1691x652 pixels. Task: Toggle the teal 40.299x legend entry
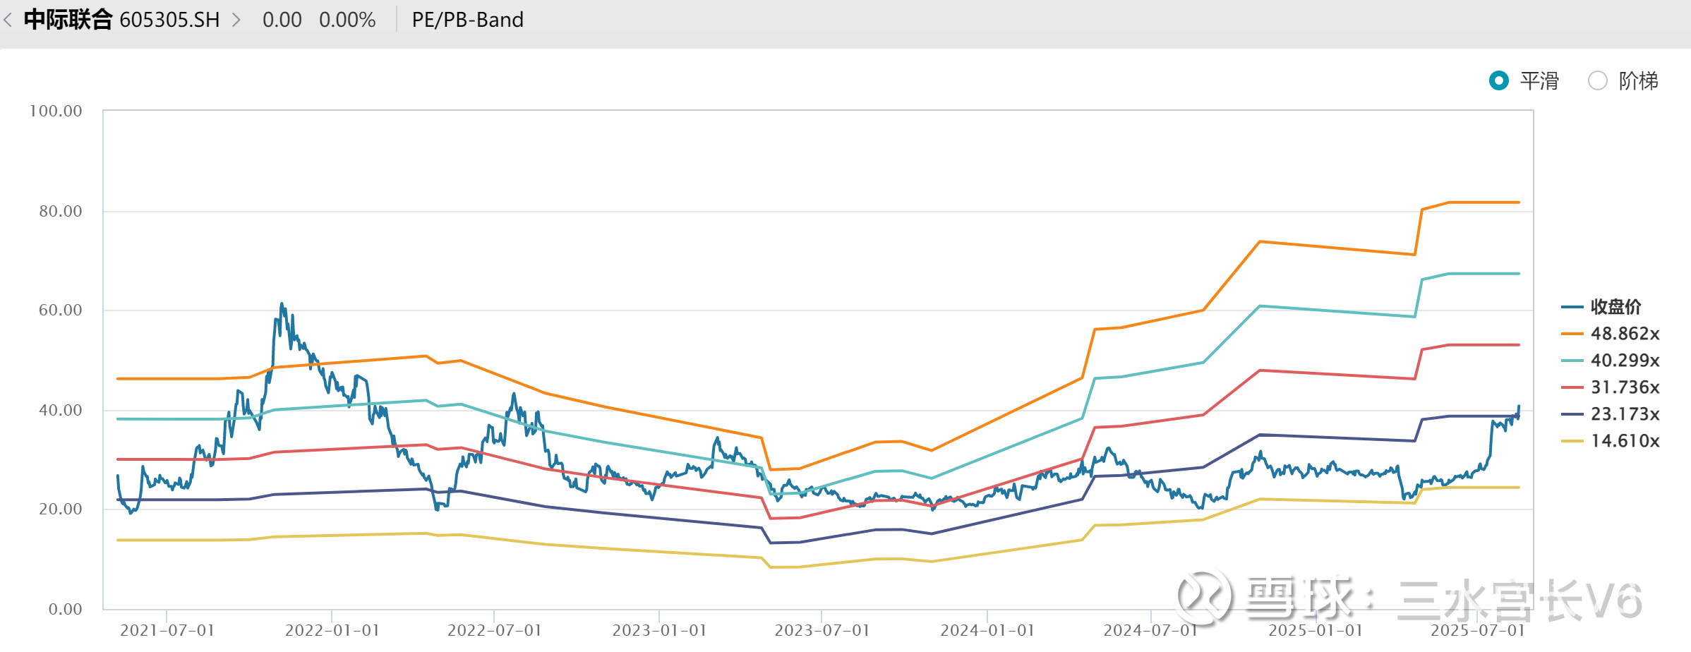(x=1611, y=361)
